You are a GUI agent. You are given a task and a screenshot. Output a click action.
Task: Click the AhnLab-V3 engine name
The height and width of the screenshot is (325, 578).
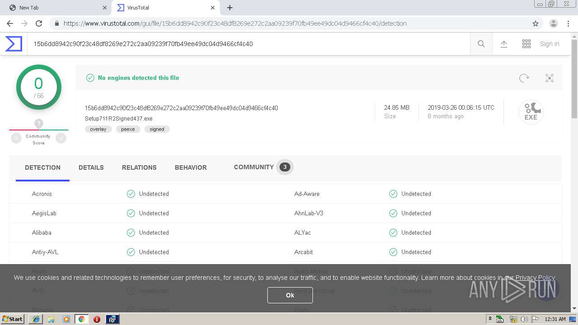[309, 213]
